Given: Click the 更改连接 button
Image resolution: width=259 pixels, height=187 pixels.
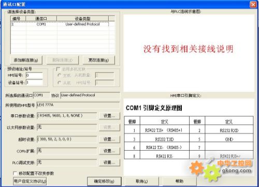Looking at the screenshot, I should pos(98,60).
